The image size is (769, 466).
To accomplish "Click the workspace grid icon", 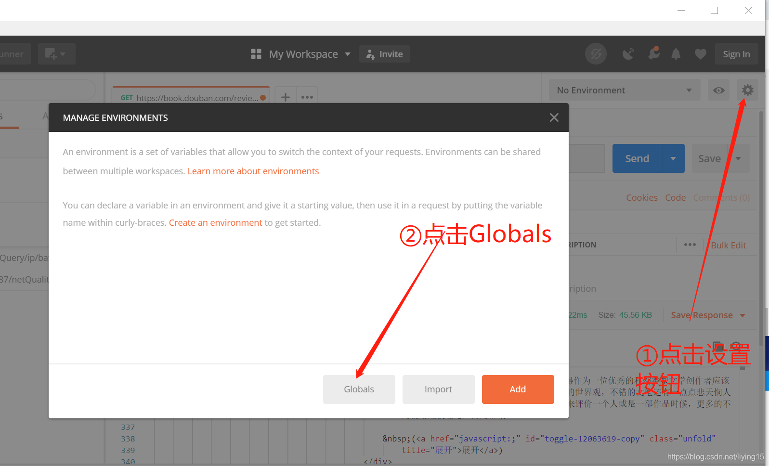I will point(256,54).
